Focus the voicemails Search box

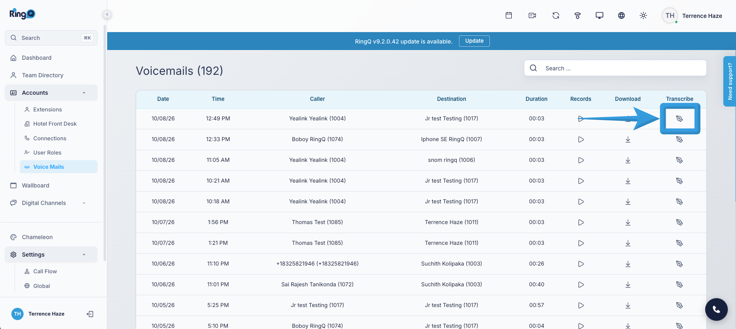(x=615, y=68)
